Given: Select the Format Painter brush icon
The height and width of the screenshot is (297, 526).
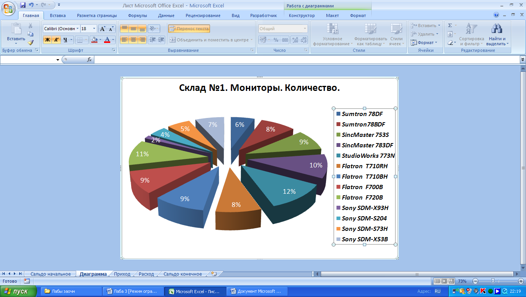Looking at the screenshot, I should (30, 43).
